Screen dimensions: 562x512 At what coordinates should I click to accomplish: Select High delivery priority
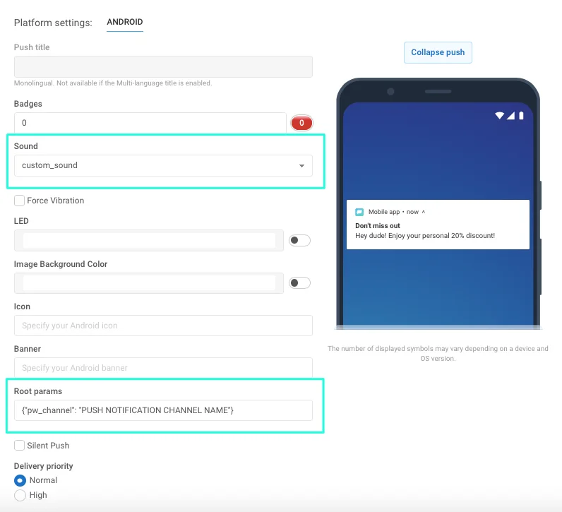coord(20,495)
